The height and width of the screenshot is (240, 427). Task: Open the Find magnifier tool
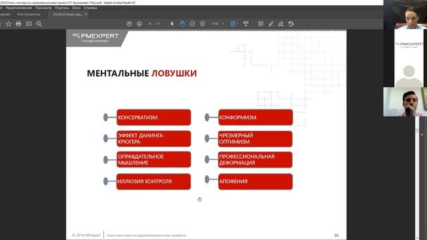39,24
